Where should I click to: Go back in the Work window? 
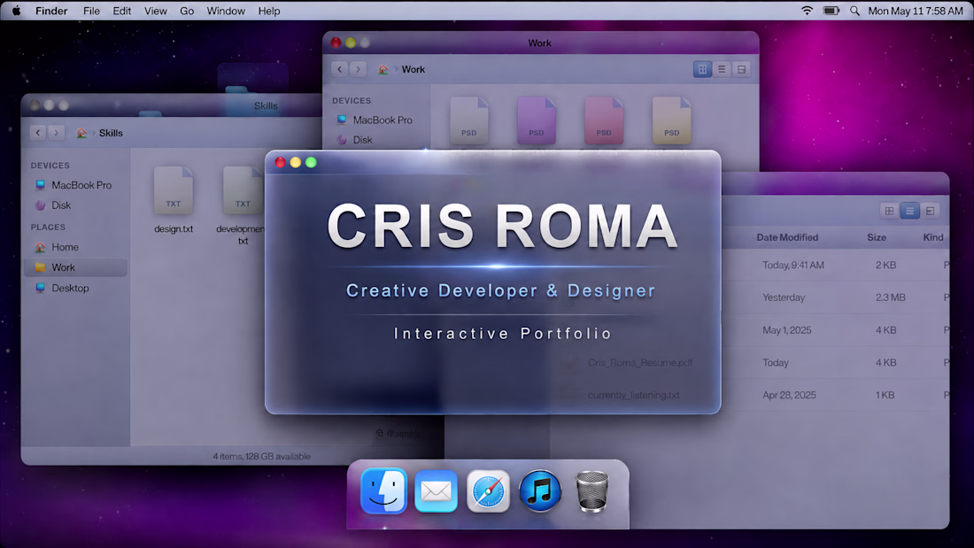pos(339,69)
